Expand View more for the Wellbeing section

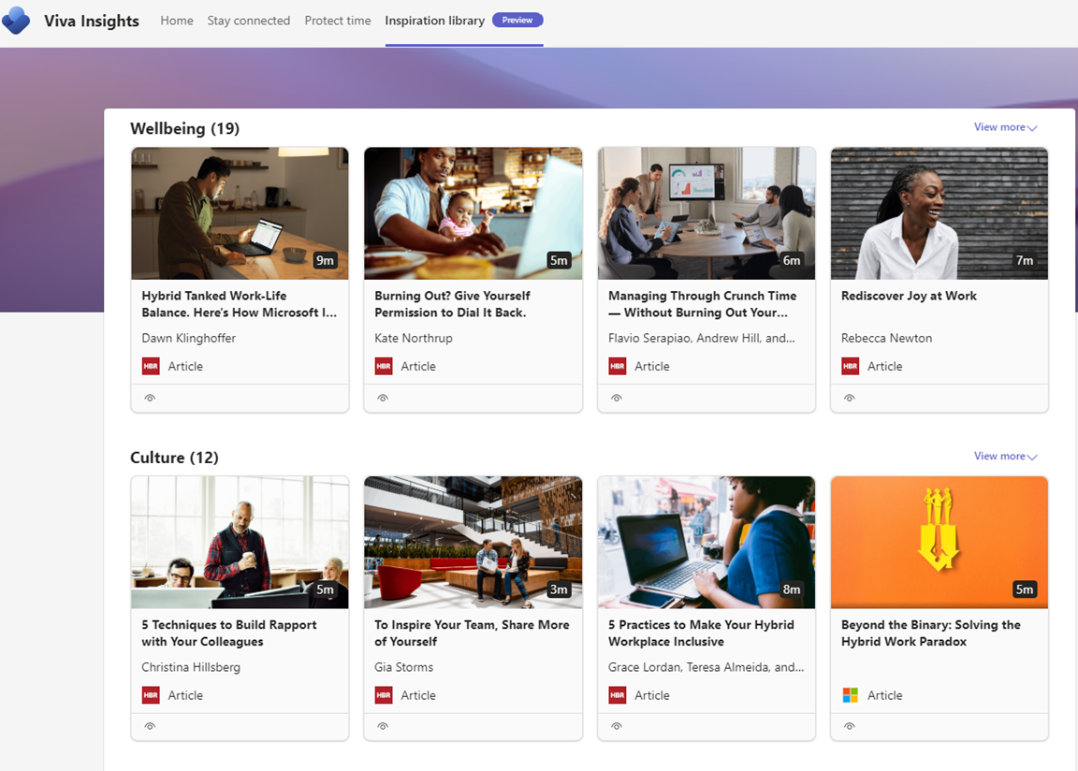tap(1006, 127)
